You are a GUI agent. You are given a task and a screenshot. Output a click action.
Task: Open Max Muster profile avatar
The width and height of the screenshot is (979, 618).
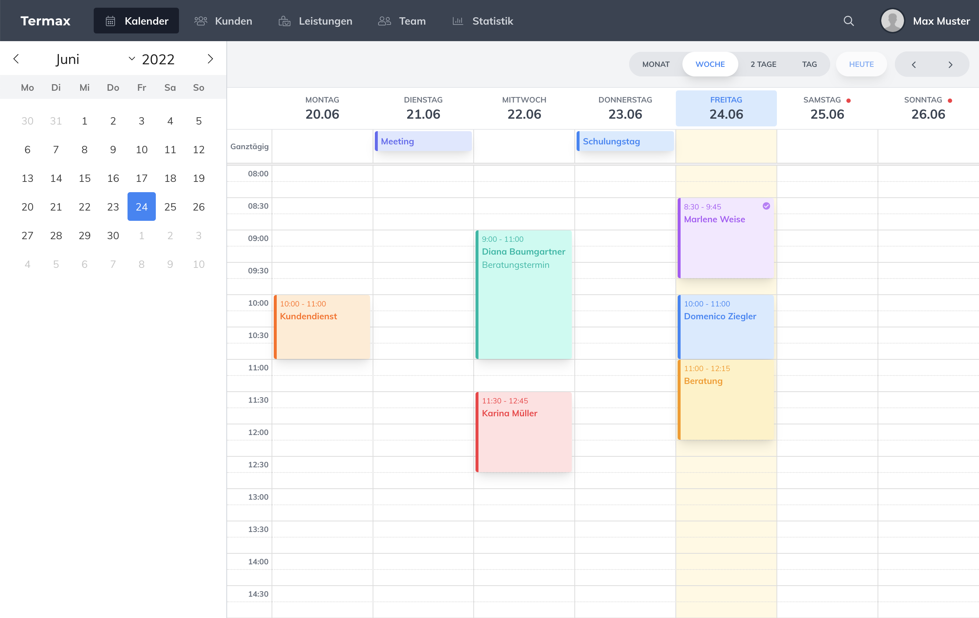(892, 21)
